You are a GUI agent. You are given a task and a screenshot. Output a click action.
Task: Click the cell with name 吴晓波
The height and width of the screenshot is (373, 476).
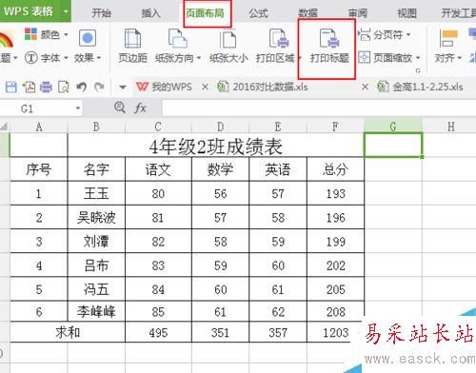(x=96, y=218)
